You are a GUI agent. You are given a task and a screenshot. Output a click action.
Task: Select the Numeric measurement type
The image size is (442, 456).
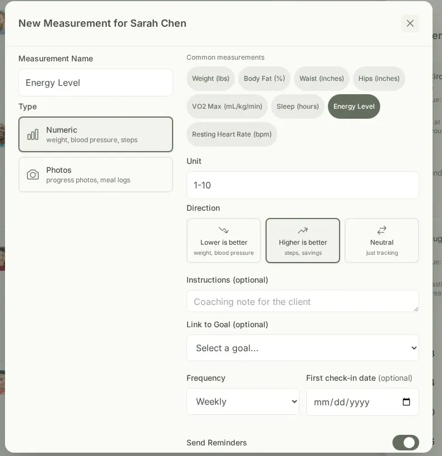[96, 134]
